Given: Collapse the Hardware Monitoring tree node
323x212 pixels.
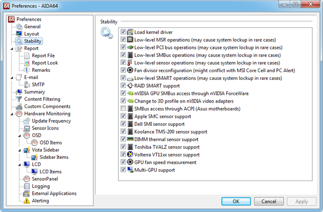Looking at the screenshot, I should pos(12,113).
